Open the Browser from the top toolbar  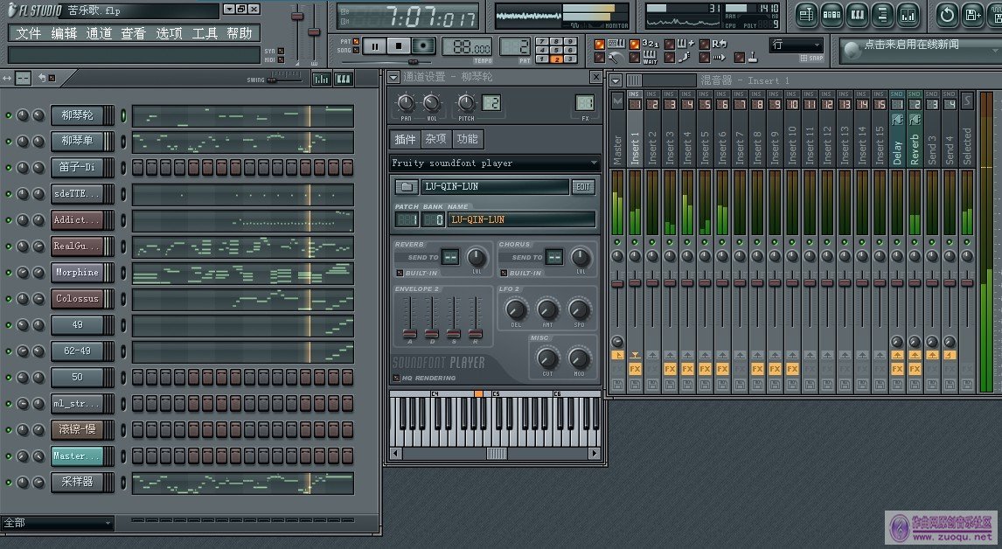tap(882, 14)
